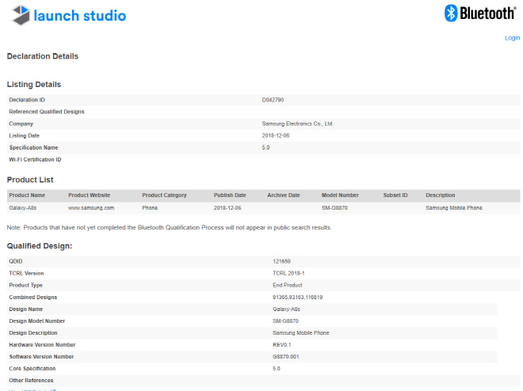The height and width of the screenshot is (391, 523).
Task: Select company value Samsung Electronics Co., Ltd.
Action: pyautogui.click(x=297, y=123)
